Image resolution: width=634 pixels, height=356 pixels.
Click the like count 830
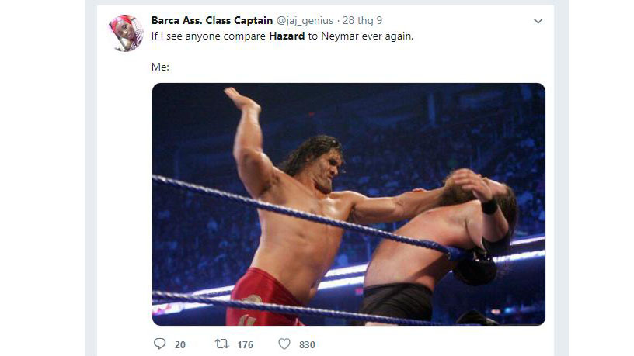[307, 344]
